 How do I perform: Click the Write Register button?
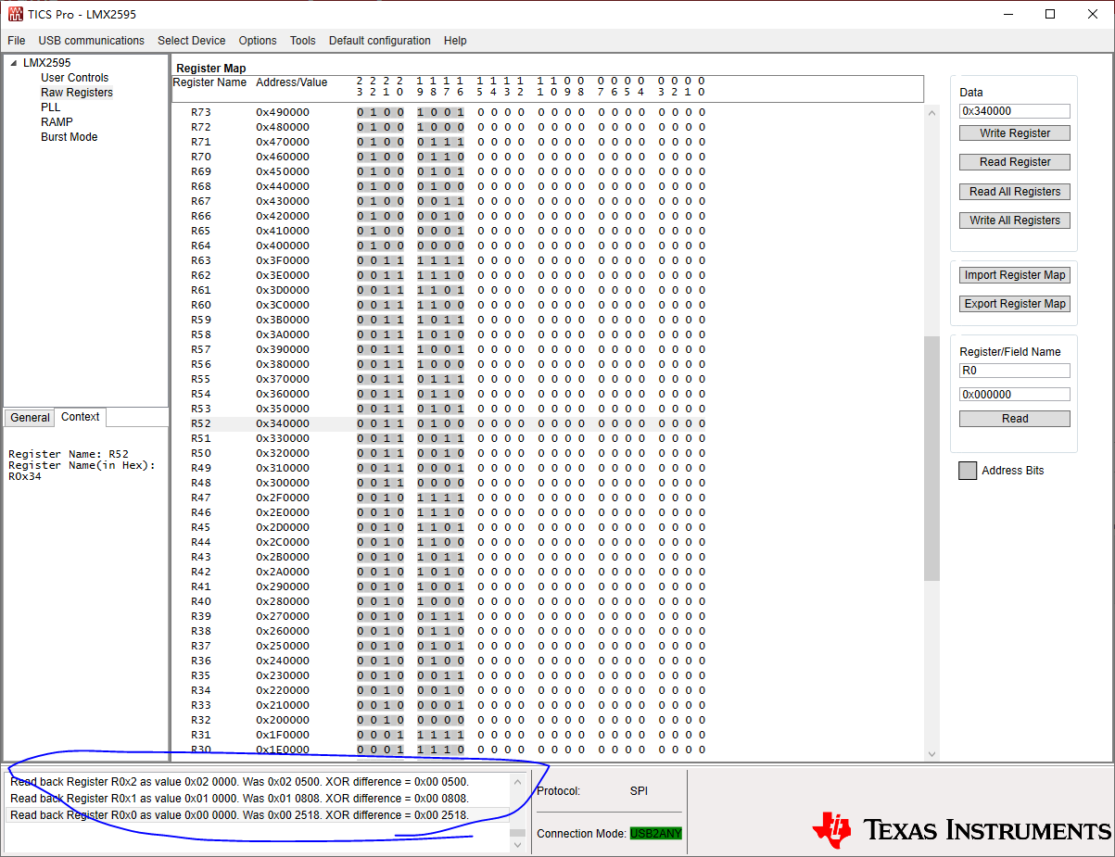[1015, 133]
